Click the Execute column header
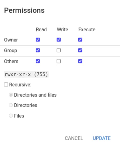The height and width of the screenshot is (146, 120). click(87, 29)
